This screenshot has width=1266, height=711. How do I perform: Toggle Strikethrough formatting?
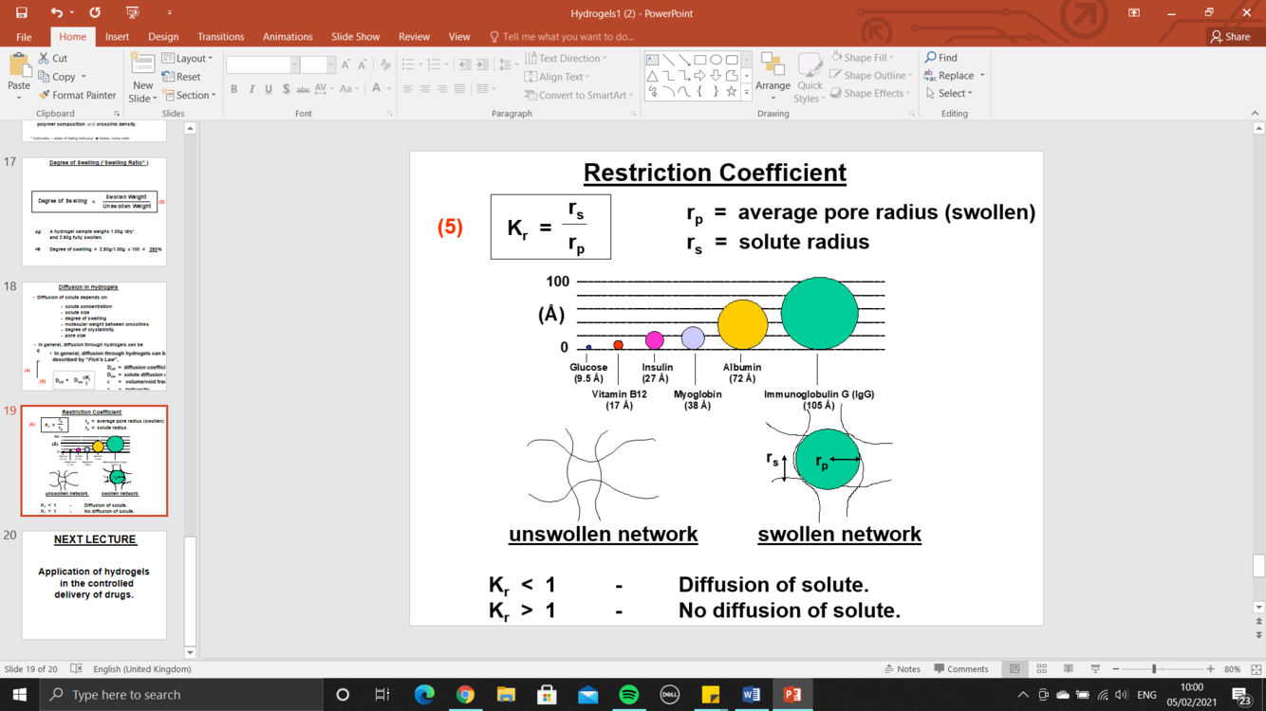[x=303, y=89]
